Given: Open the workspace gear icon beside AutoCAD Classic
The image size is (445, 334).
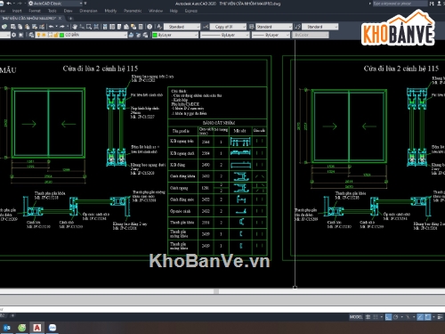Looking at the screenshot, I should pos(30,4).
